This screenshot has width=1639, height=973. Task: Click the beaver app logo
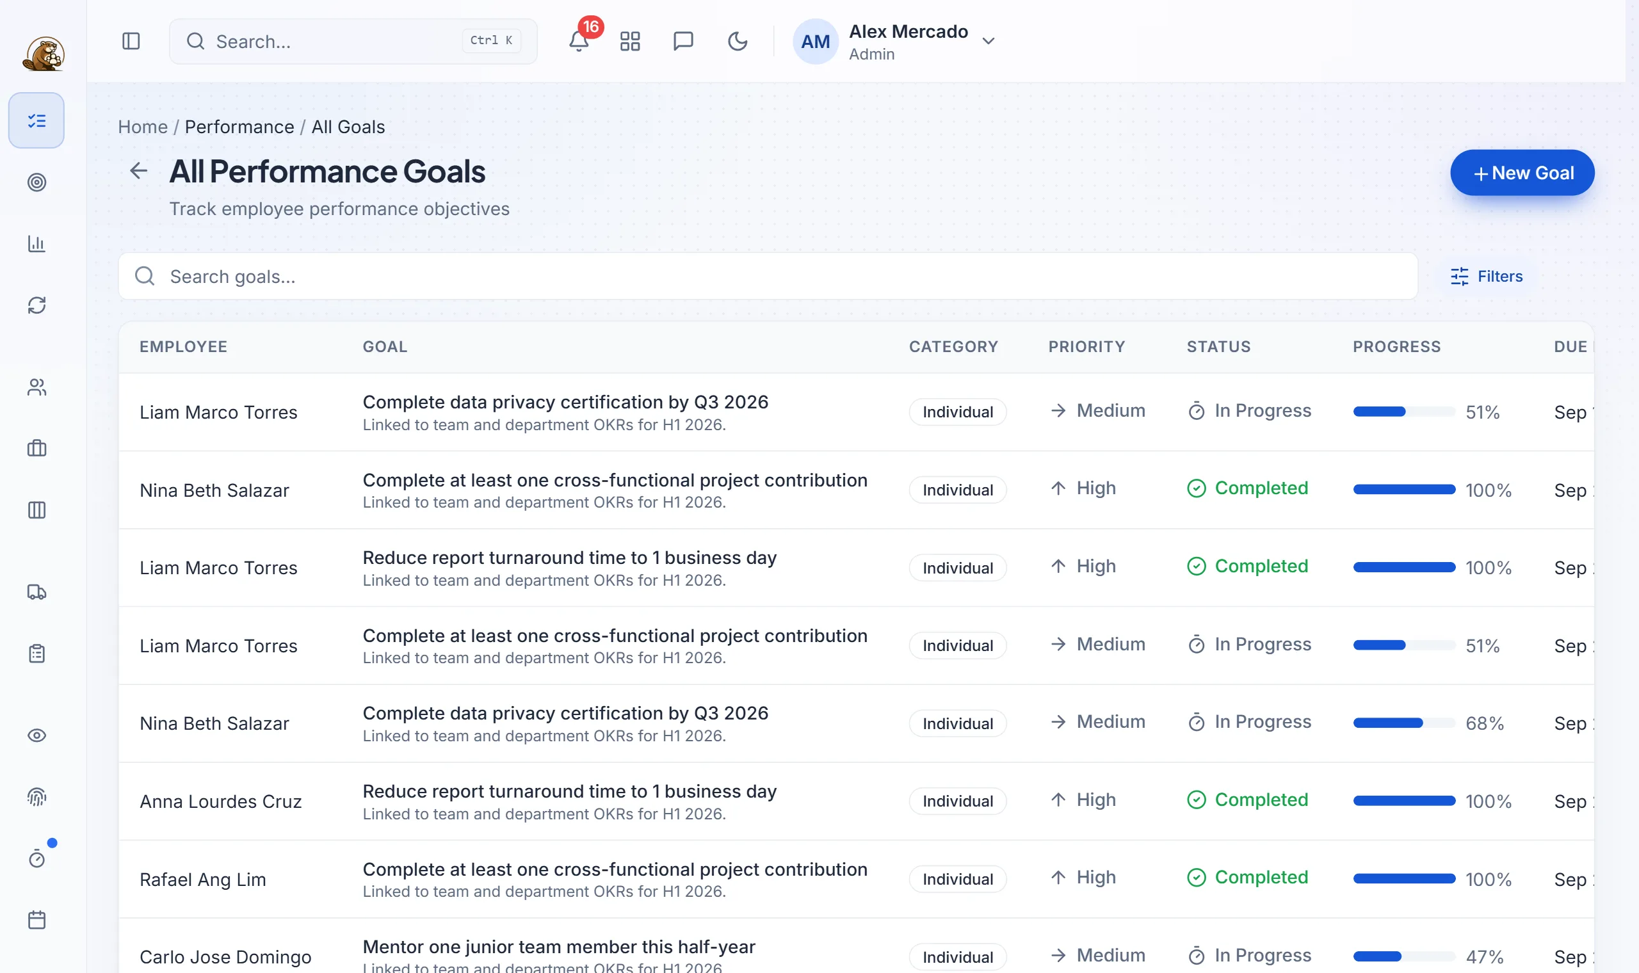pyautogui.click(x=44, y=54)
